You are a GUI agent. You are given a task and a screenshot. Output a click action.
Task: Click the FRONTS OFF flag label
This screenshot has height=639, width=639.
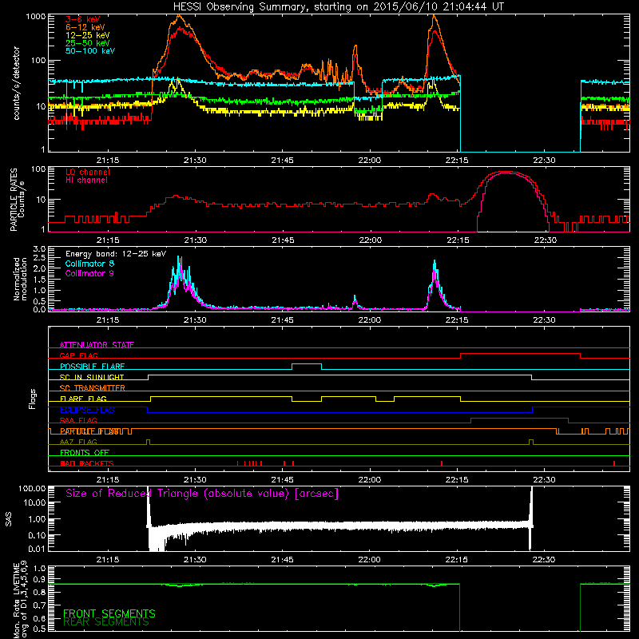(85, 452)
